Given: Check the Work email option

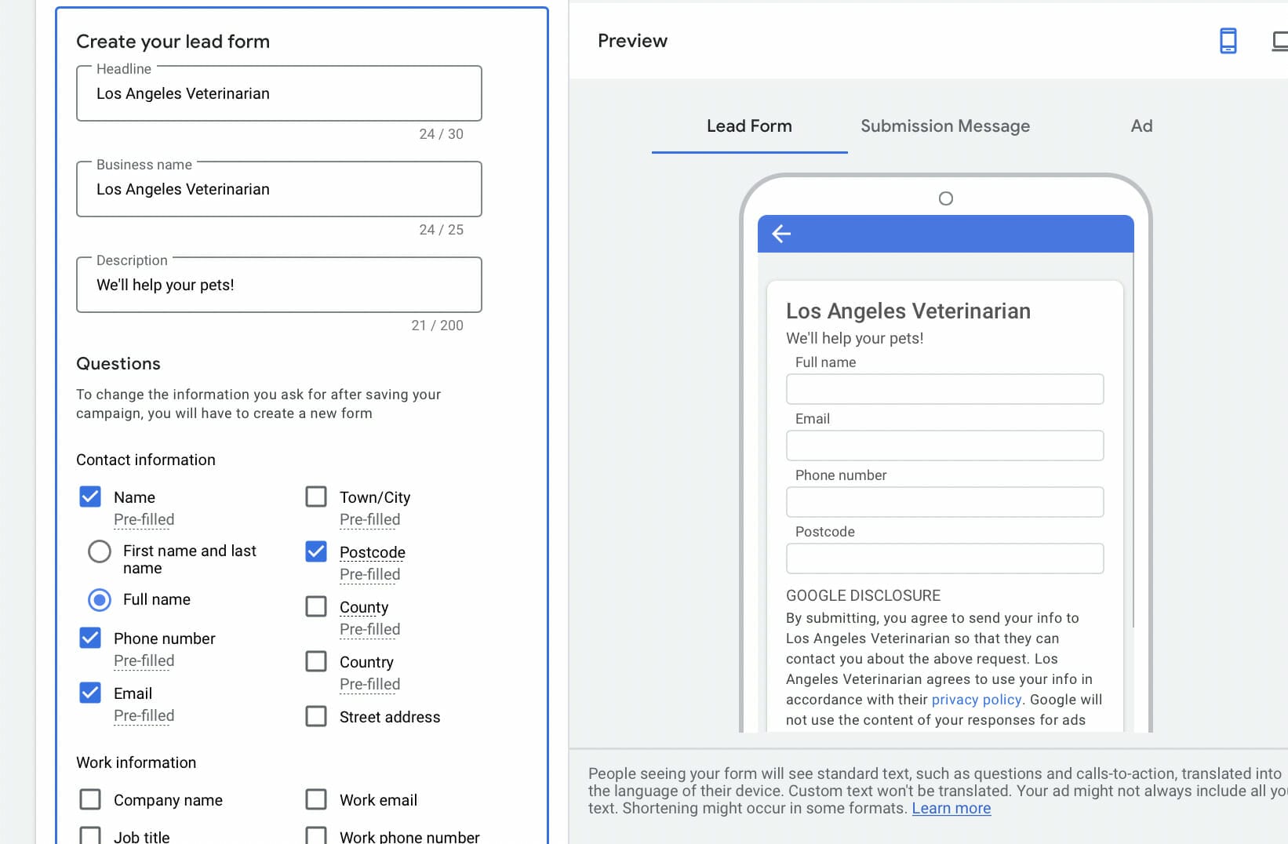Looking at the screenshot, I should tap(315, 799).
